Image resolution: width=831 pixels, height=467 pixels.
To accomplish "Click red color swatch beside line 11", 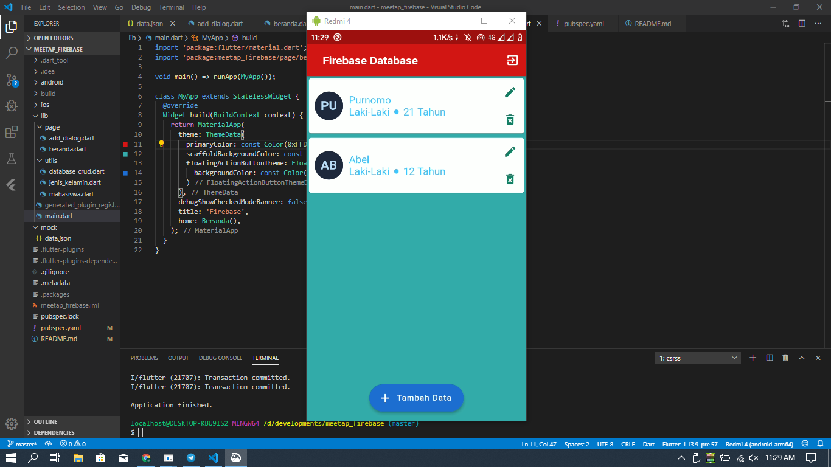I will pyautogui.click(x=125, y=145).
